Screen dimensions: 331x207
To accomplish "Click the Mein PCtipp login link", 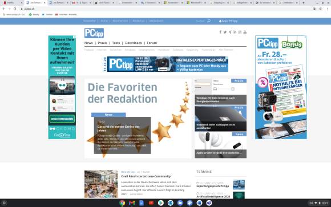I will coord(228,21).
